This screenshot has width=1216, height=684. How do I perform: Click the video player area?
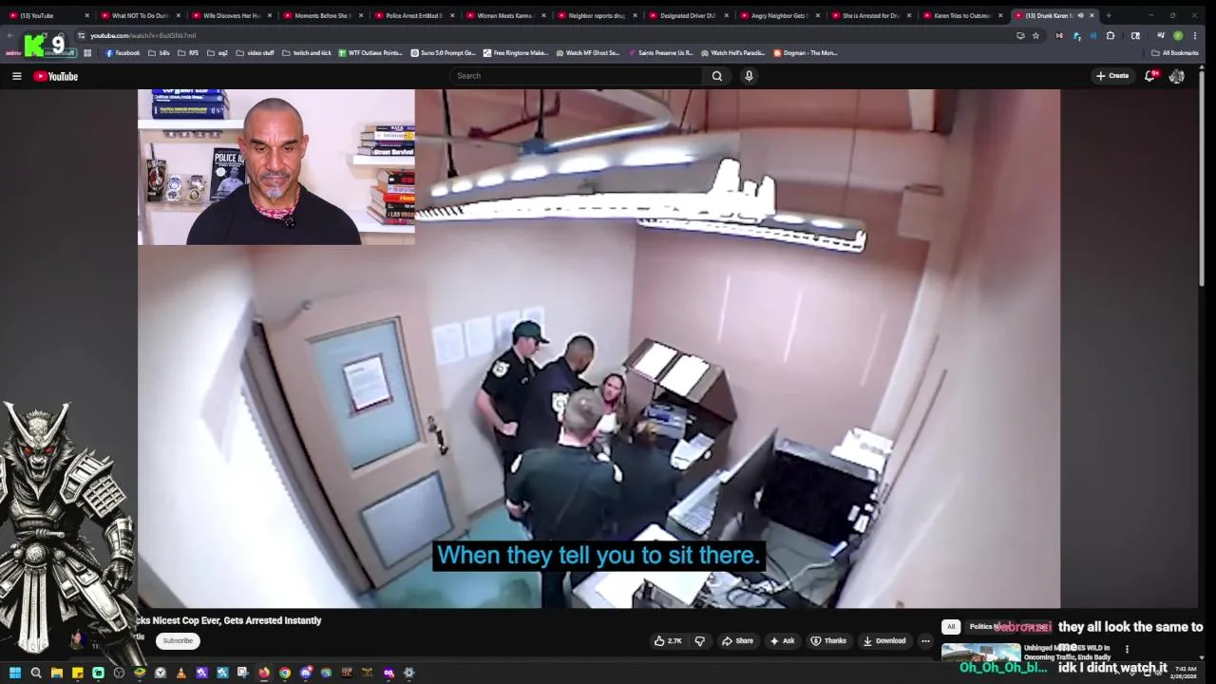(x=598, y=349)
